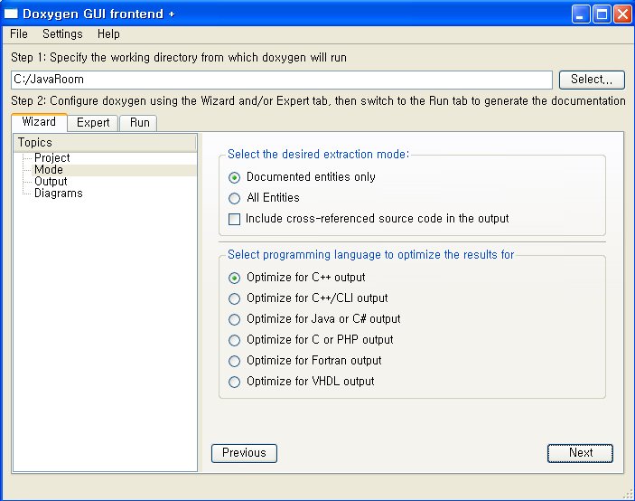Open the File menu
Viewport: 635px width, 501px height.
coord(19,34)
